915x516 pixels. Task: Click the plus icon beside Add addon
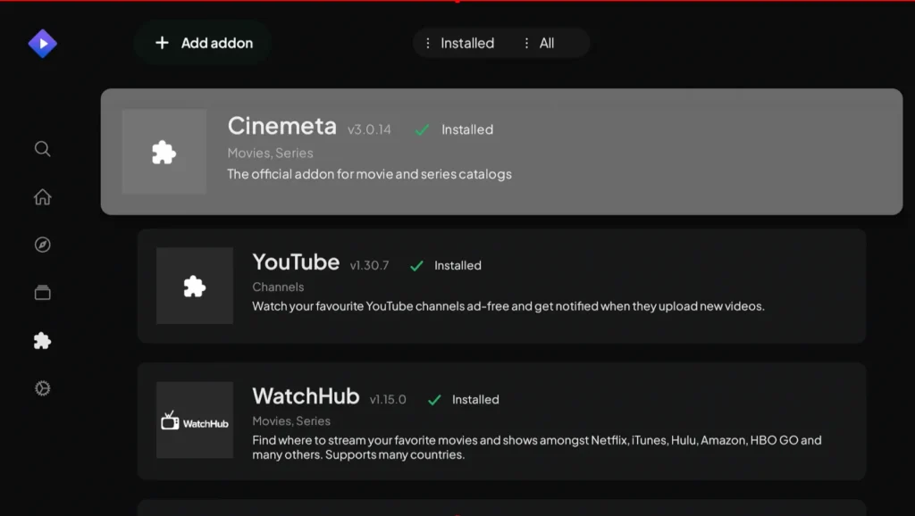tap(162, 43)
